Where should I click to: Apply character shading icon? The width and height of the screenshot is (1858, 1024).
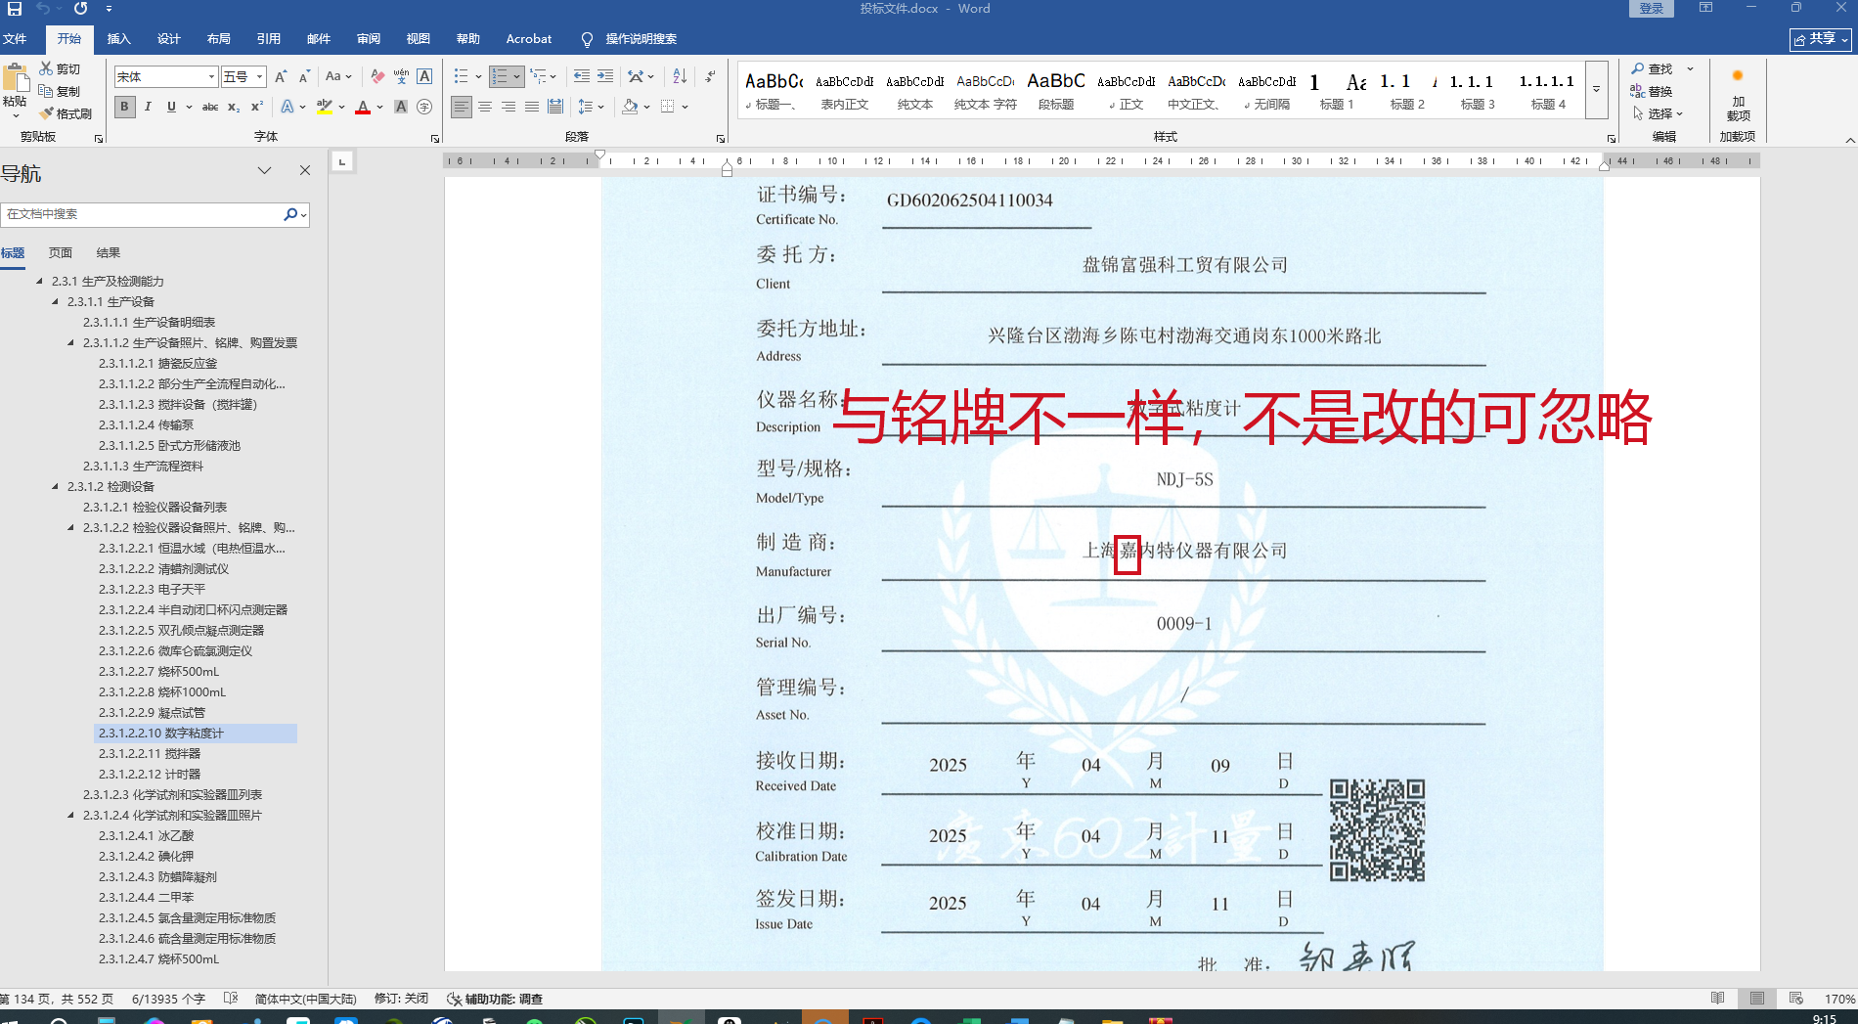click(401, 107)
